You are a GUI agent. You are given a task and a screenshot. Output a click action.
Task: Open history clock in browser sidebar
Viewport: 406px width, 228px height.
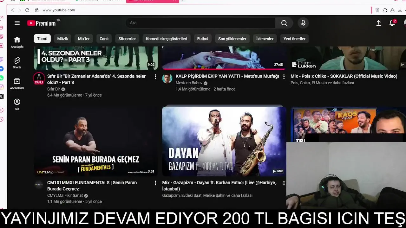tap(2, 119)
